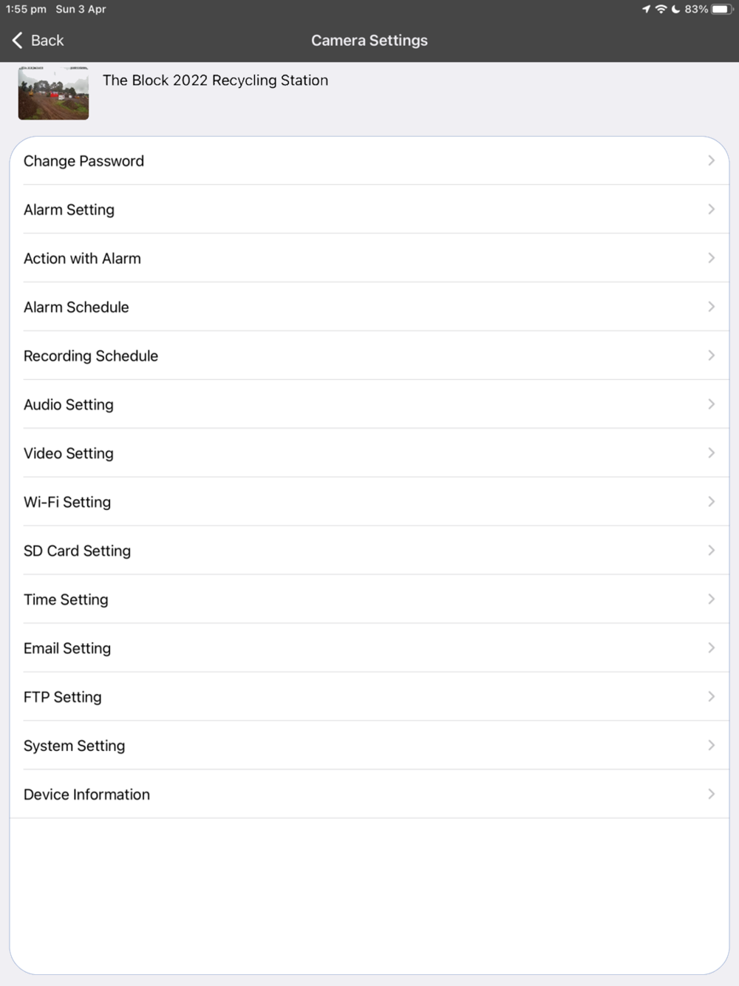Image resolution: width=739 pixels, height=986 pixels.
Task: Expand the Alarm Setting chevron
Action: click(711, 209)
